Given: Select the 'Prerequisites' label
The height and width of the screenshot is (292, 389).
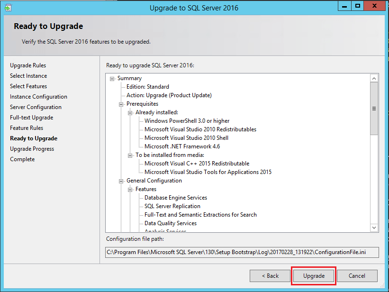Looking at the screenshot, I should click(x=143, y=104).
